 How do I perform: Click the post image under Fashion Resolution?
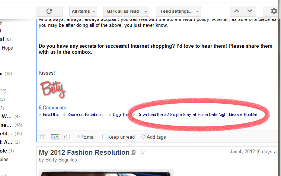pos(106,173)
